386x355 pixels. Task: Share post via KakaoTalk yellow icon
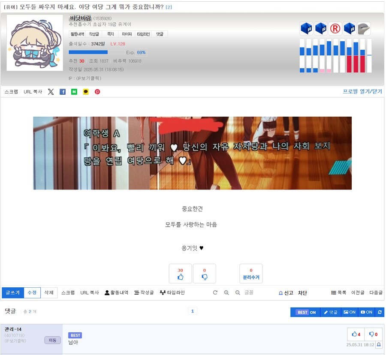pos(86,92)
